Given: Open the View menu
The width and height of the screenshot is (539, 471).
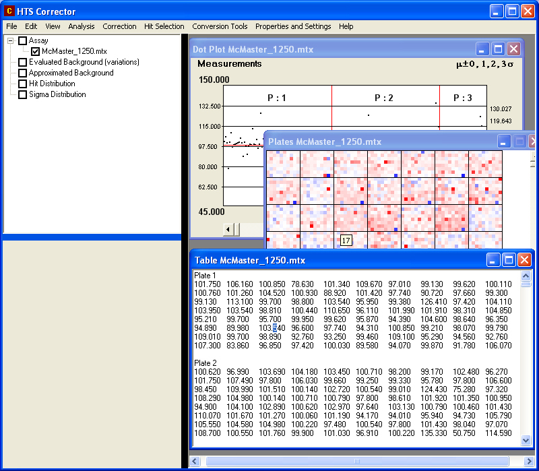Looking at the screenshot, I should [x=53, y=26].
